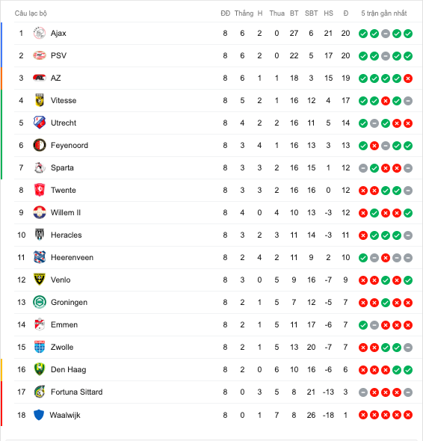Click the Câu lạc bộ column header
Viewport: 423px width, 441px height.
point(31,13)
